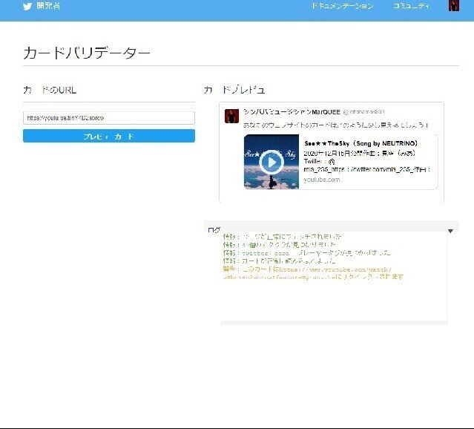The height and width of the screenshot is (429, 474).
Task: Click the Twitter bird logo
Action: pos(27,7)
